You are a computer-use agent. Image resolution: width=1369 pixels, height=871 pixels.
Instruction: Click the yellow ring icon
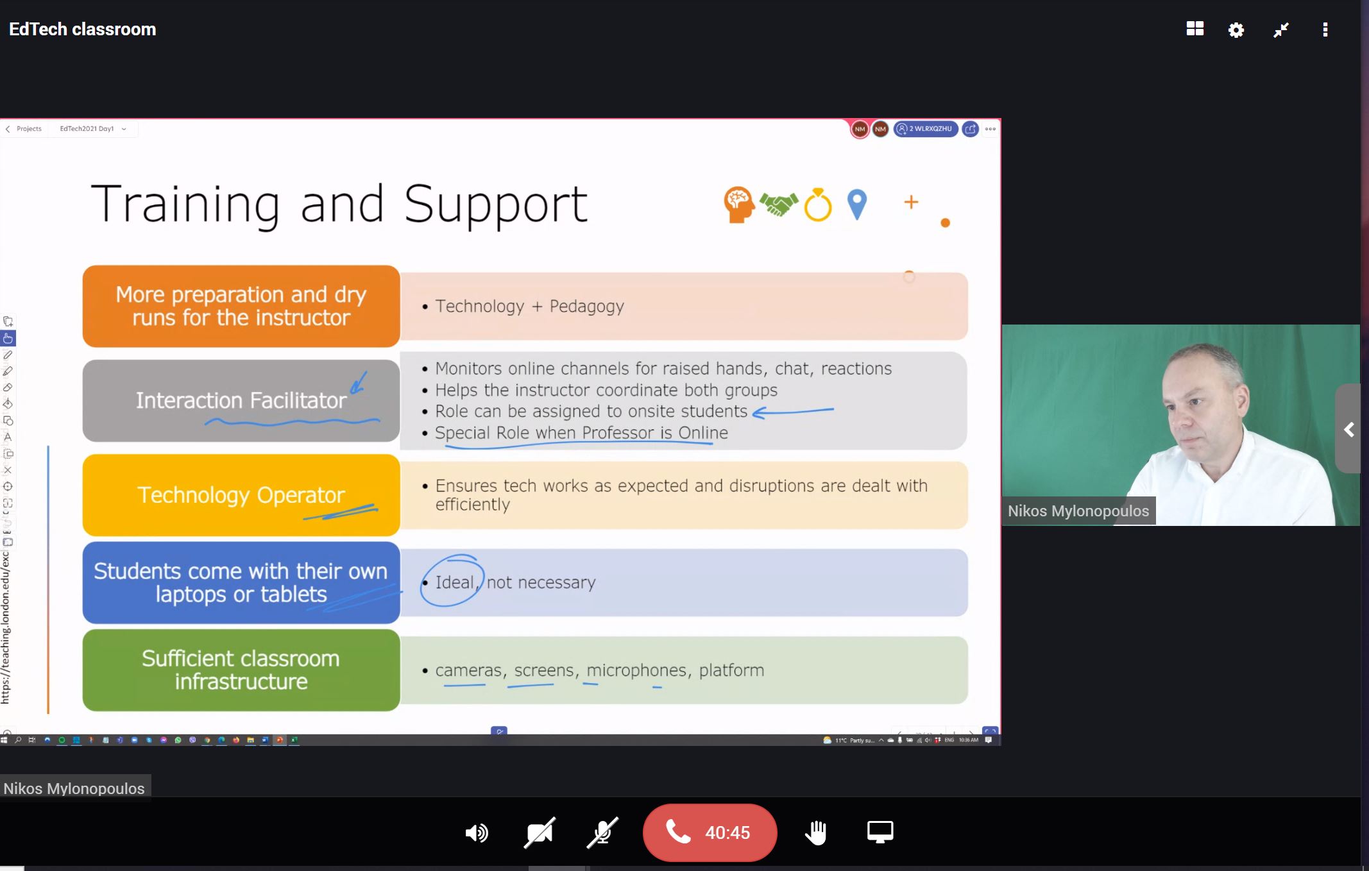tap(818, 205)
